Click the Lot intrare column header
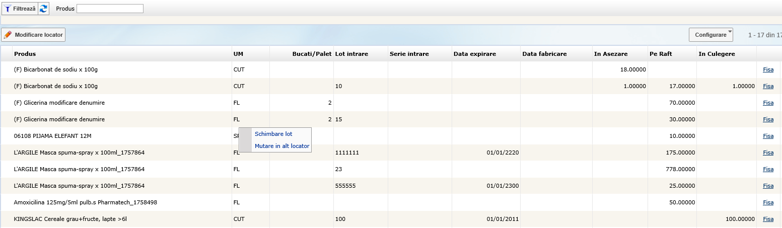The image size is (782, 228). [351, 54]
